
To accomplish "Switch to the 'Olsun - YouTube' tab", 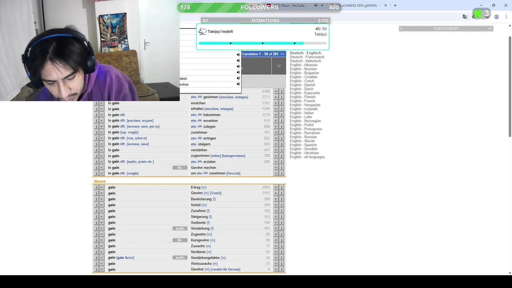I will (295, 6).
